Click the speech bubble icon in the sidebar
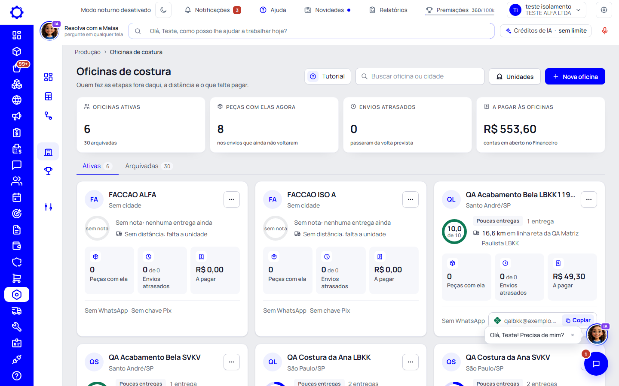The height and width of the screenshot is (386, 619). coord(17,165)
